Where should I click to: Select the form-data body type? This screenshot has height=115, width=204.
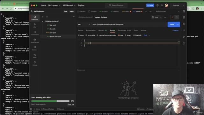[90, 35]
